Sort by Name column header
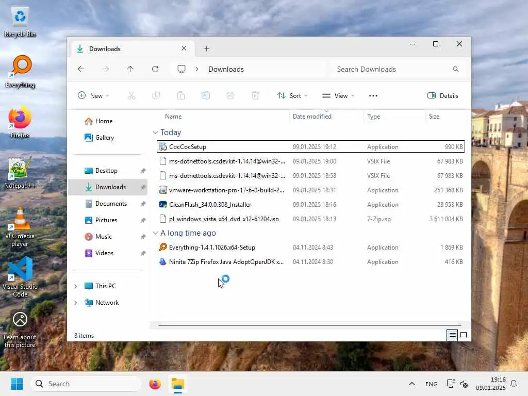This screenshot has width=528, height=396. (x=173, y=117)
